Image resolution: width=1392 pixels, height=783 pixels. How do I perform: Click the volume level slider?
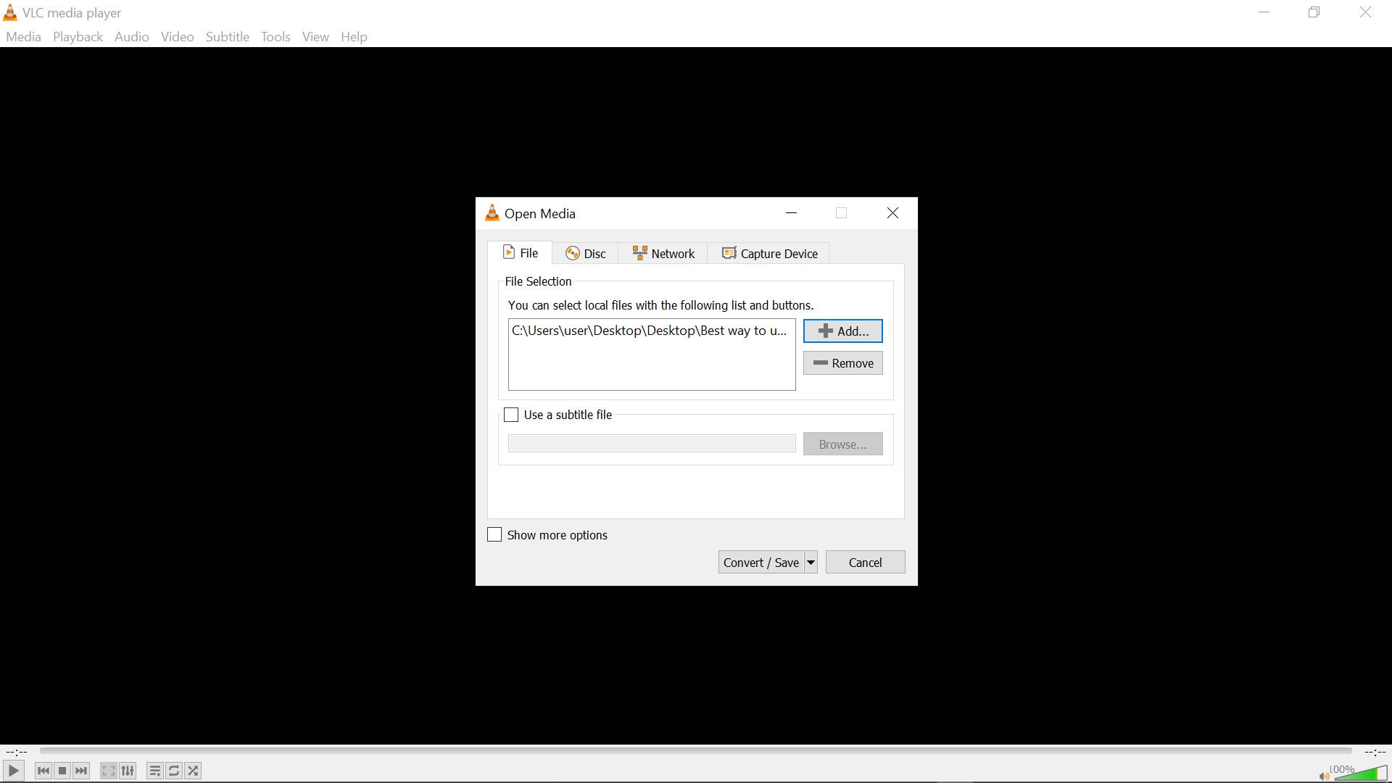click(1362, 774)
